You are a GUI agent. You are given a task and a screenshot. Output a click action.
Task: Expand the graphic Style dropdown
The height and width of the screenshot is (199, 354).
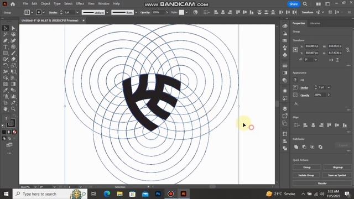[x=186, y=12]
